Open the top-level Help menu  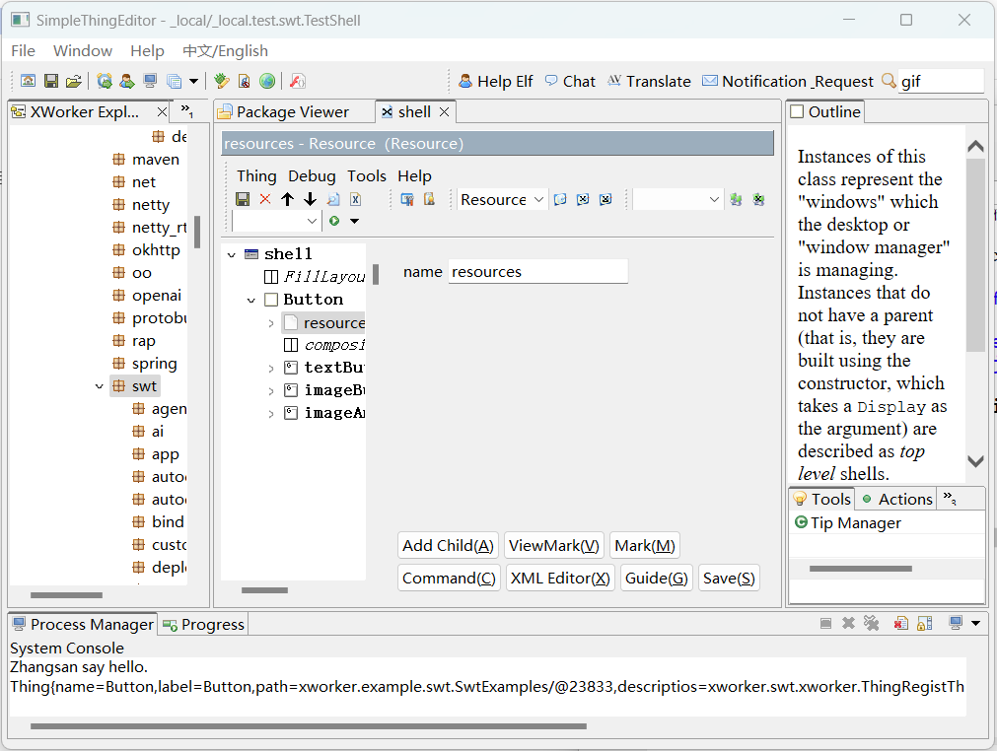148,51
